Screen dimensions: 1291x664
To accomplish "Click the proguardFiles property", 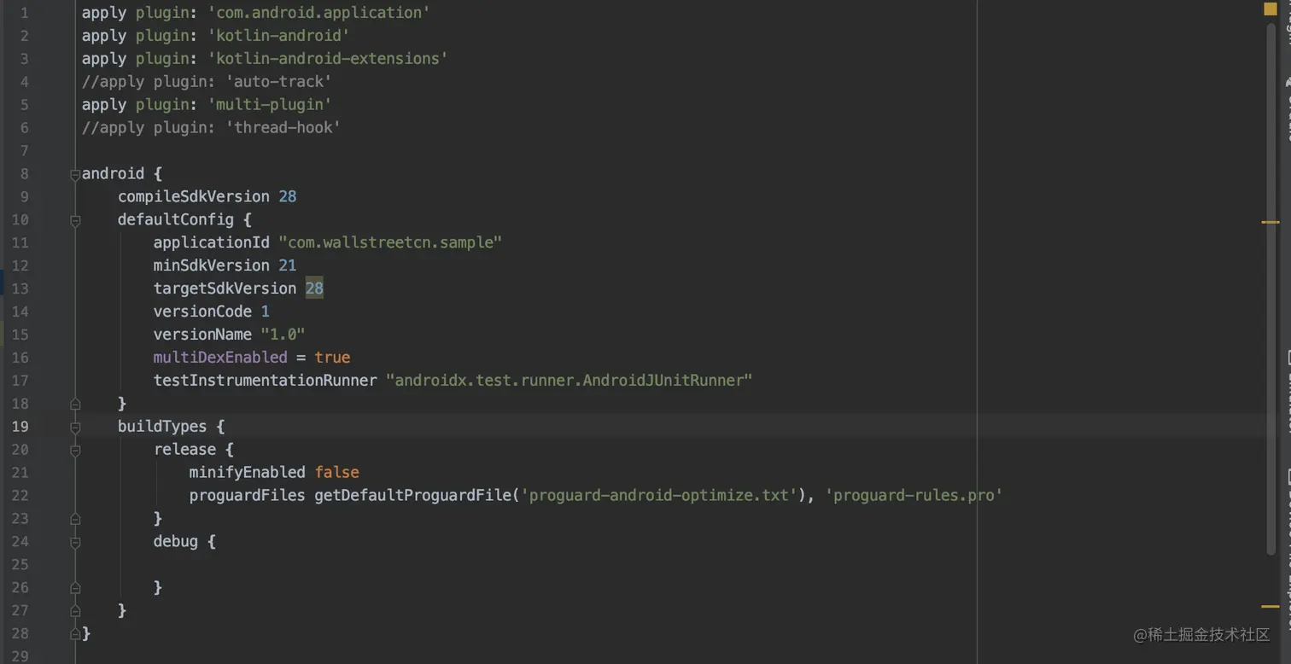I will coord(248,496).
